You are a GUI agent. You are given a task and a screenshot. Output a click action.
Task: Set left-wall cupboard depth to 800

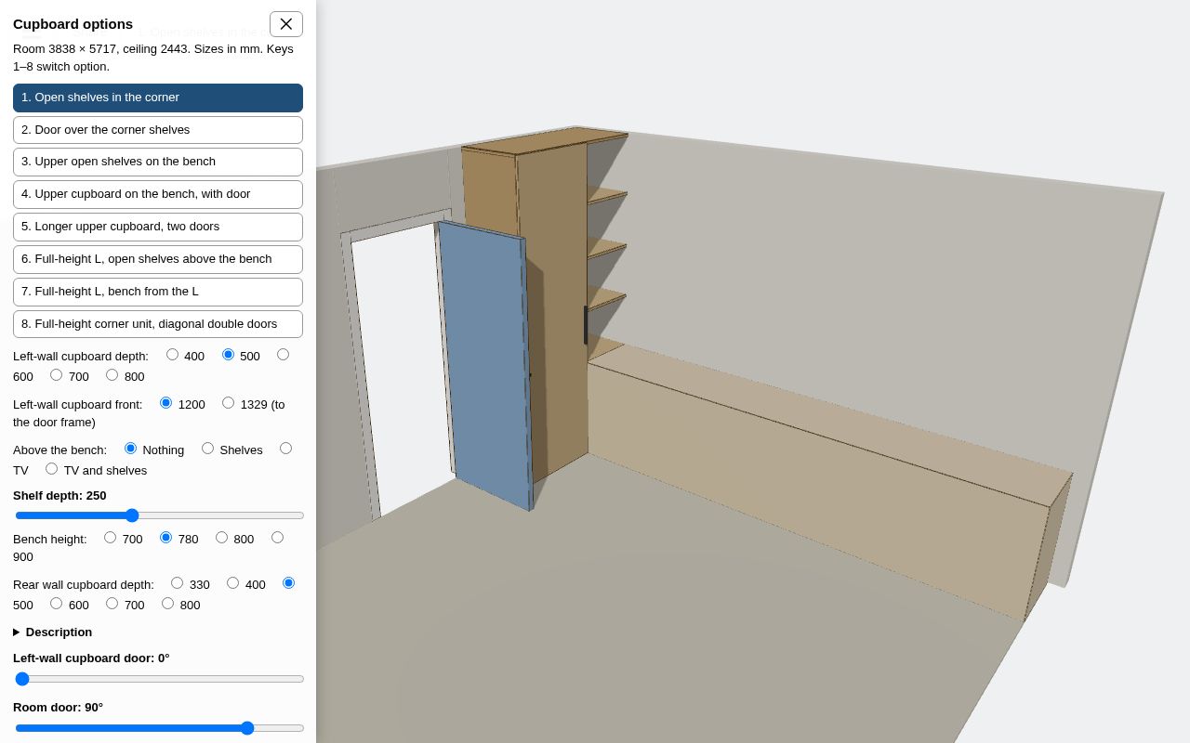(112, 375)
